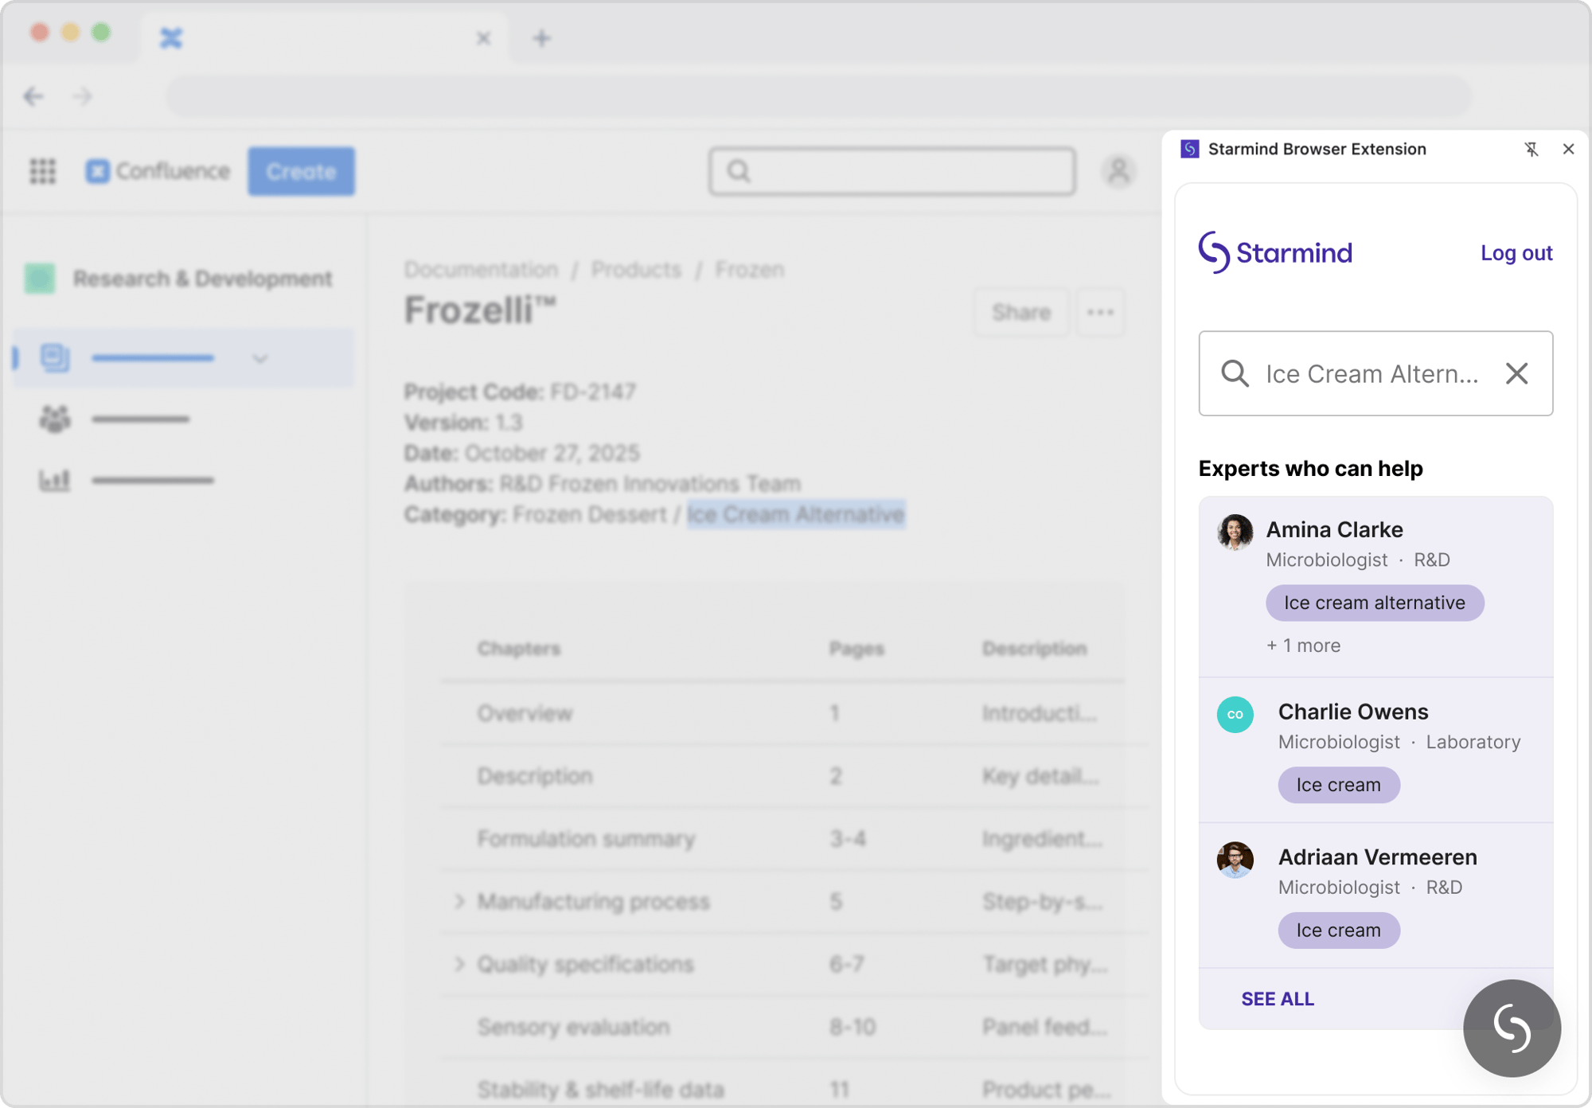This screenshot has height=1108, width=1592.
Task: Open a new browser tab
Action: click(541, 37)
